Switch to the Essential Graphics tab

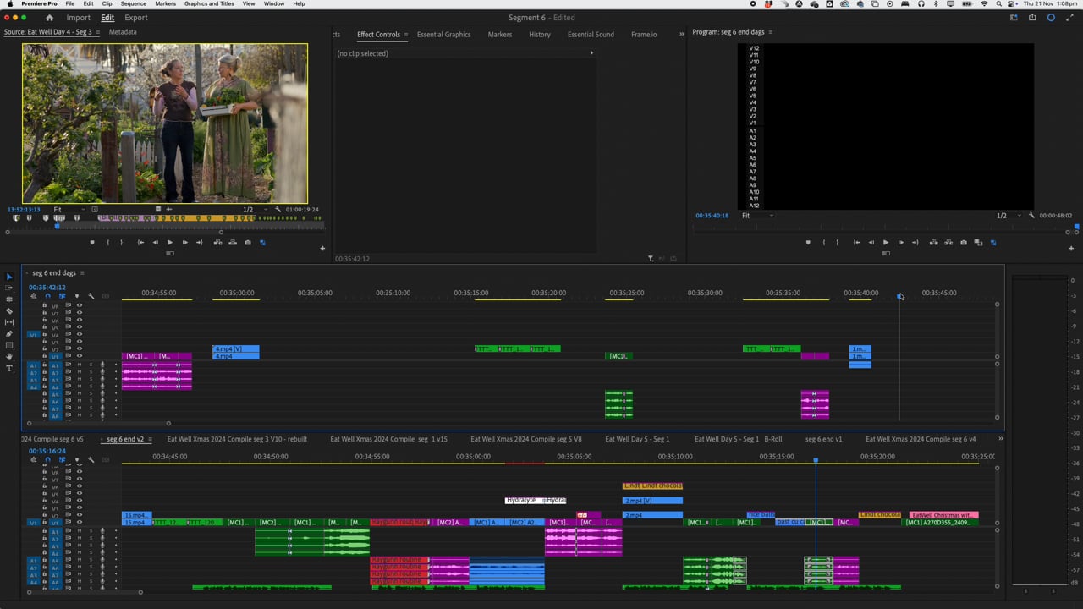click(443, 35)
